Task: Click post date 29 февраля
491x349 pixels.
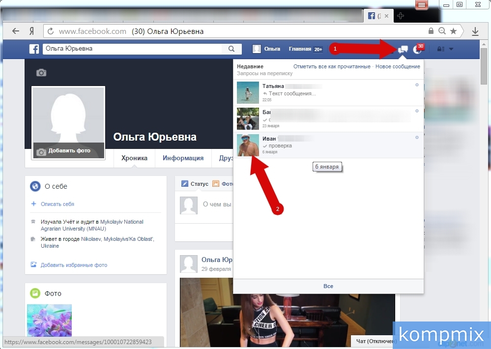Action: click(216, 269)
